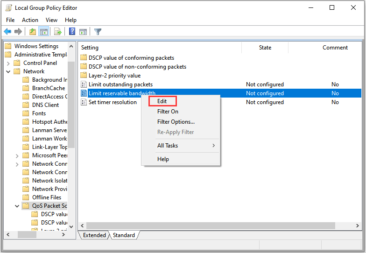Open the All Tasks submenu
Screen dimensions: 366x253
[x=181, y=146]
